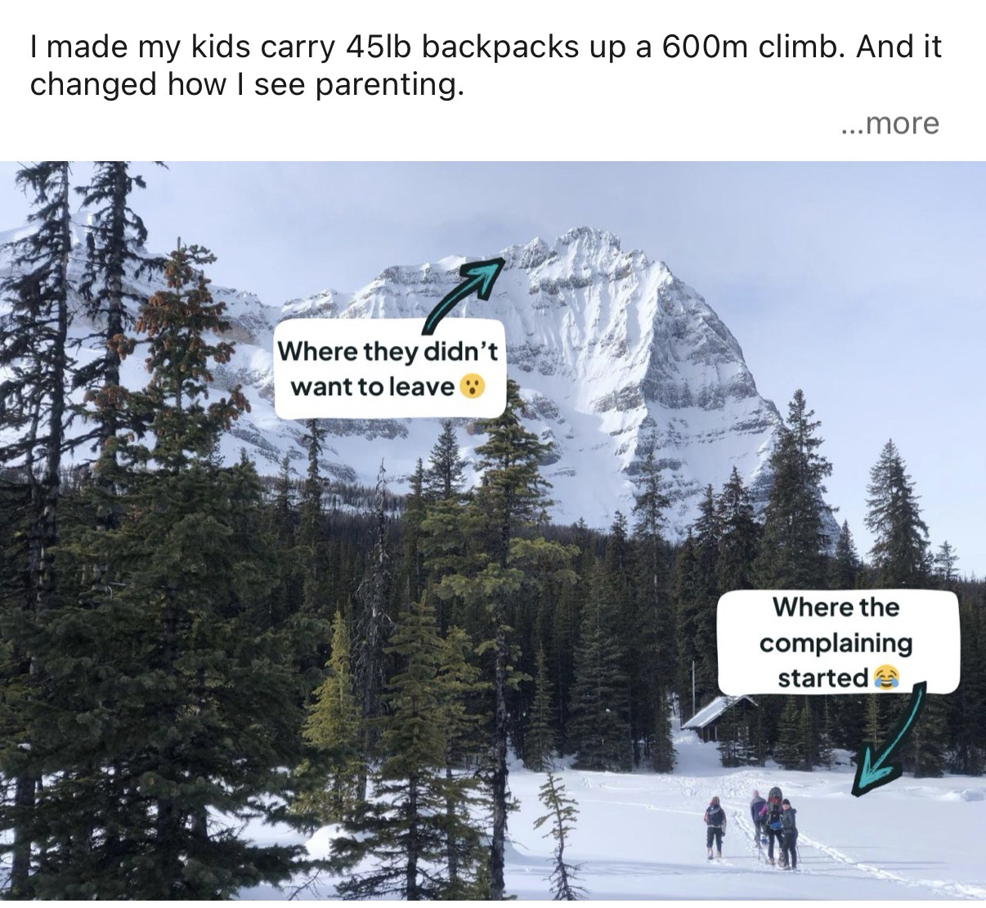Image resolution: width=986 pixels, height=908 pixels.
Task: Click the word 'complaining' in the label
Action: point(836,643)
